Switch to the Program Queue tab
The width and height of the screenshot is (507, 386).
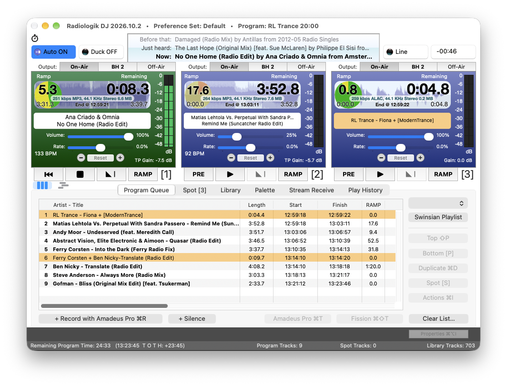pyautogui.click(x=146, y=190)
